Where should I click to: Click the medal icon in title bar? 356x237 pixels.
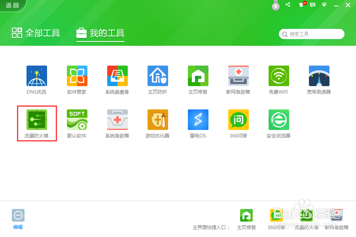(x=276, y=6)
